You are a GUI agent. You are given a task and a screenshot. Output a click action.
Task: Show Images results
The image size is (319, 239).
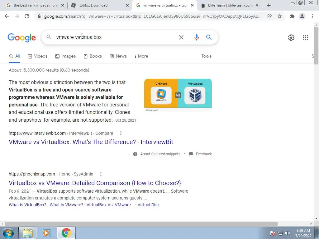coord(65,56)
